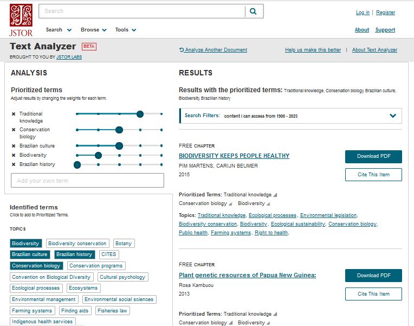414x326 pixels.
Task: Add Farming systems topic tag
Action: (32, 311)
